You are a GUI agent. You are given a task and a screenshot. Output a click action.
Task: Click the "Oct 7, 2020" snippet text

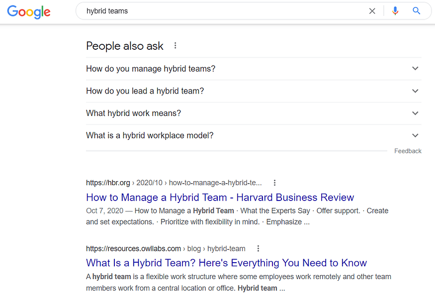click(x=104, y=210)
